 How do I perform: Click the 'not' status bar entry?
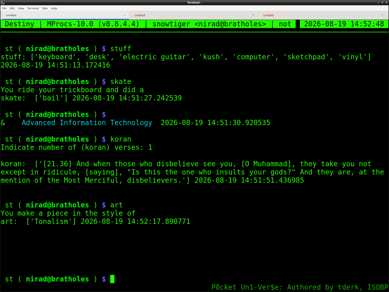pyautogui.click(x=285, y=24)
